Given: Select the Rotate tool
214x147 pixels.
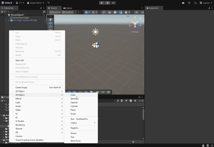Looking at the screenshot, I should pos(50,26).
